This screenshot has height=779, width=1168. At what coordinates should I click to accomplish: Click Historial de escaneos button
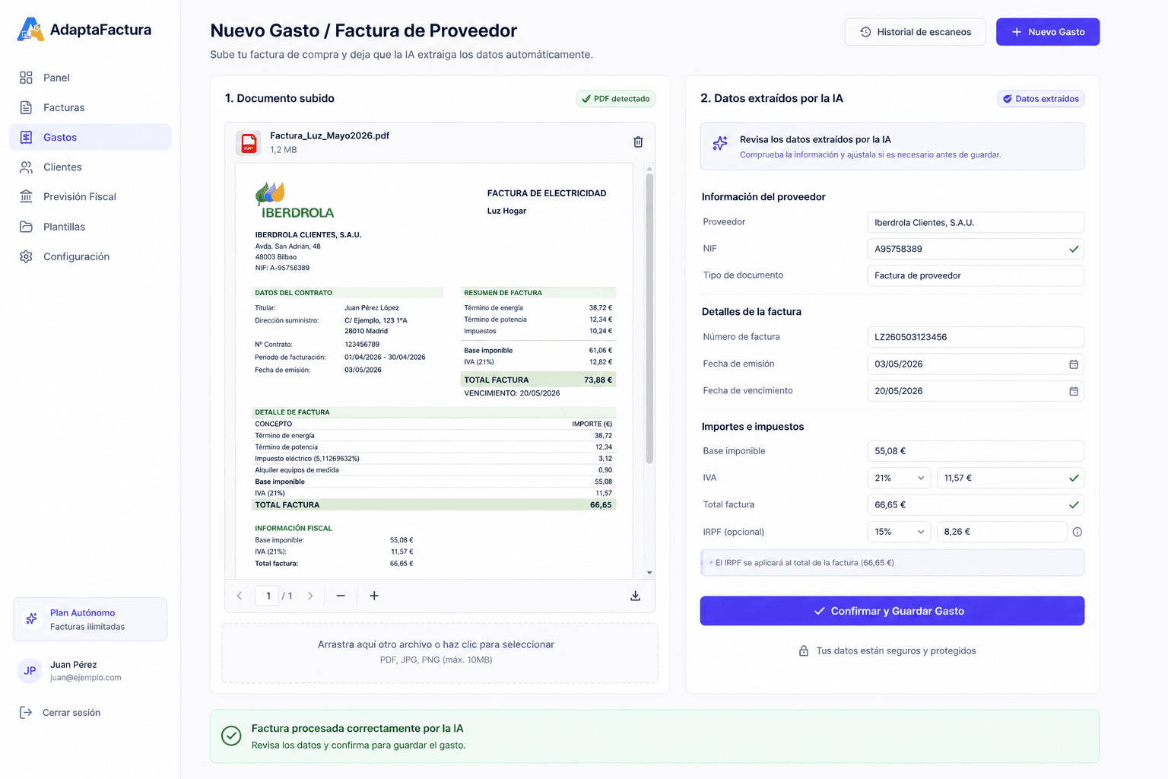[x=915, y=32]
